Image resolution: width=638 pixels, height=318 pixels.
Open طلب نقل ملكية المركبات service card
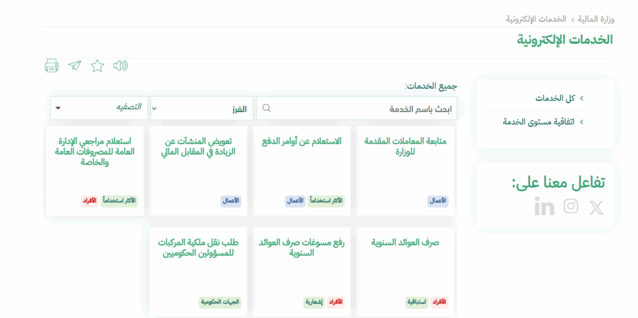pyautogui.click(x=198, y=248)
